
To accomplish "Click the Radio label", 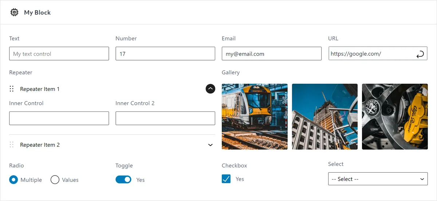I will click(x=16, y=165).
